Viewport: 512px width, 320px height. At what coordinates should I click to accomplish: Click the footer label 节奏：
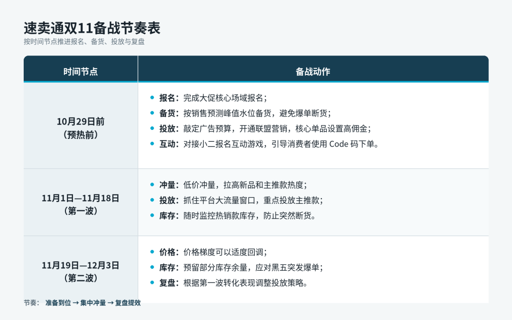click(x=32, y=303)
